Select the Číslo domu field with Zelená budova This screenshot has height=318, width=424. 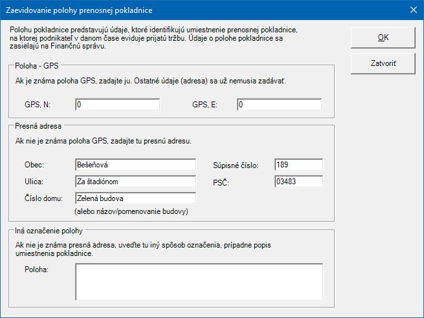(x=135, y=198)
